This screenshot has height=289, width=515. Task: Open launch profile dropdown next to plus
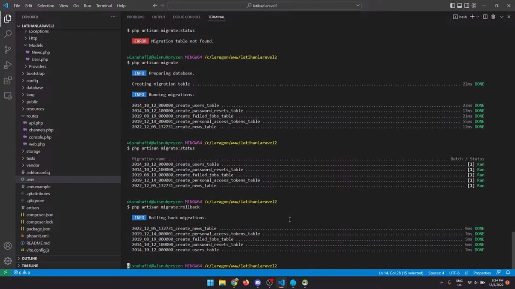[x=478, y=17]
